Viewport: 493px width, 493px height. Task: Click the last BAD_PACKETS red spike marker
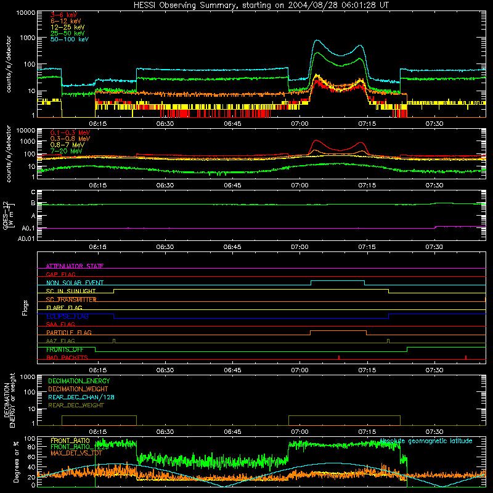[466, 357]
